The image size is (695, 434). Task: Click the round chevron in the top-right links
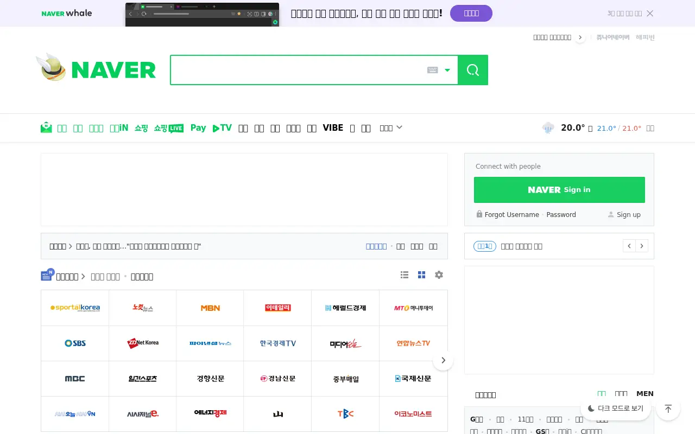(x=580, y=37)
